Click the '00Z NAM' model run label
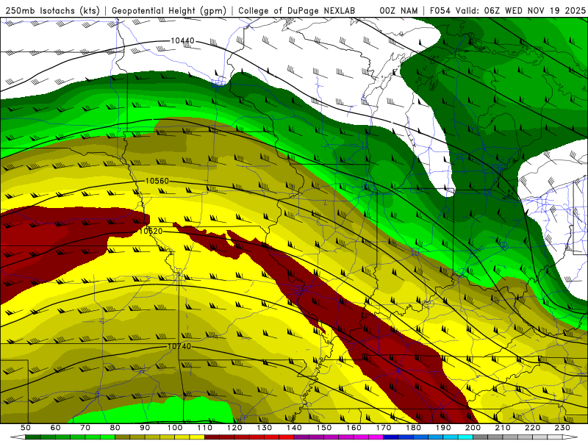Viewport: 588px width, 441px height. [398, 11]
